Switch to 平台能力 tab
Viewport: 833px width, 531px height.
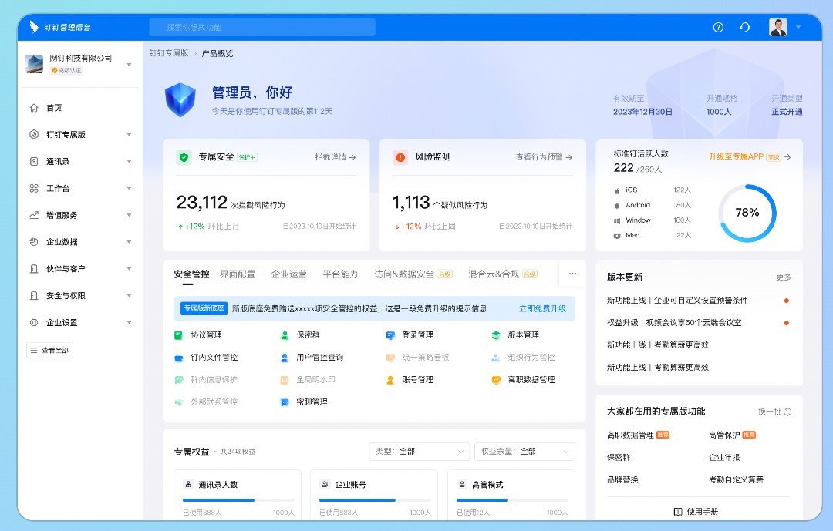pos(341,274)
